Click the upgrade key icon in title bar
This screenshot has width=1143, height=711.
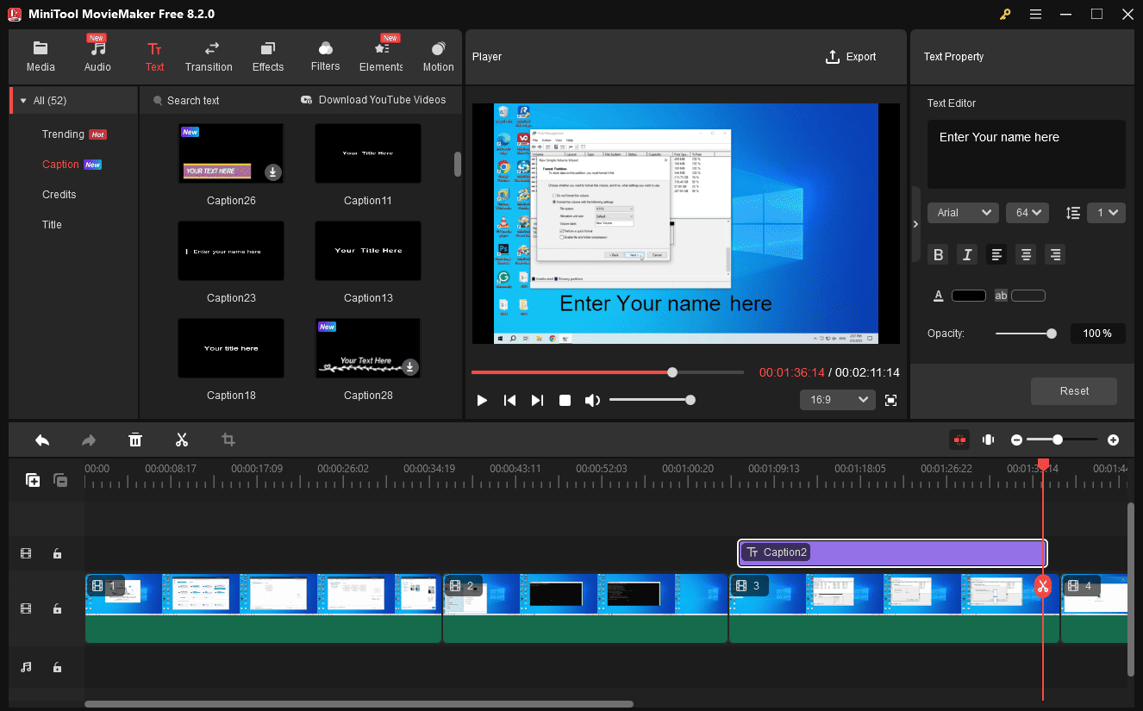coord(1005,14)
